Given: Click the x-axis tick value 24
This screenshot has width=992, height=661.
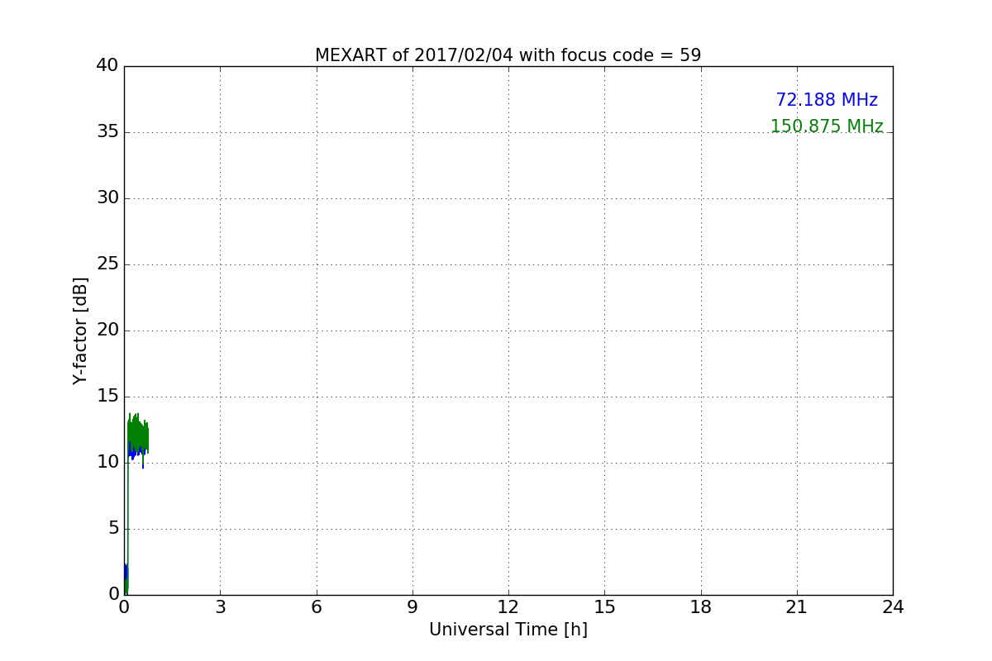Looking at the screenshot, I should pyautogui.click(x=893, y=607).
